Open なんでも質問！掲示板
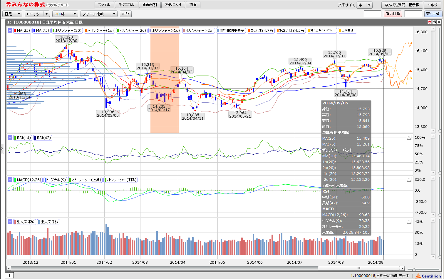Screen dimensions: 444x279 point(402,5)
